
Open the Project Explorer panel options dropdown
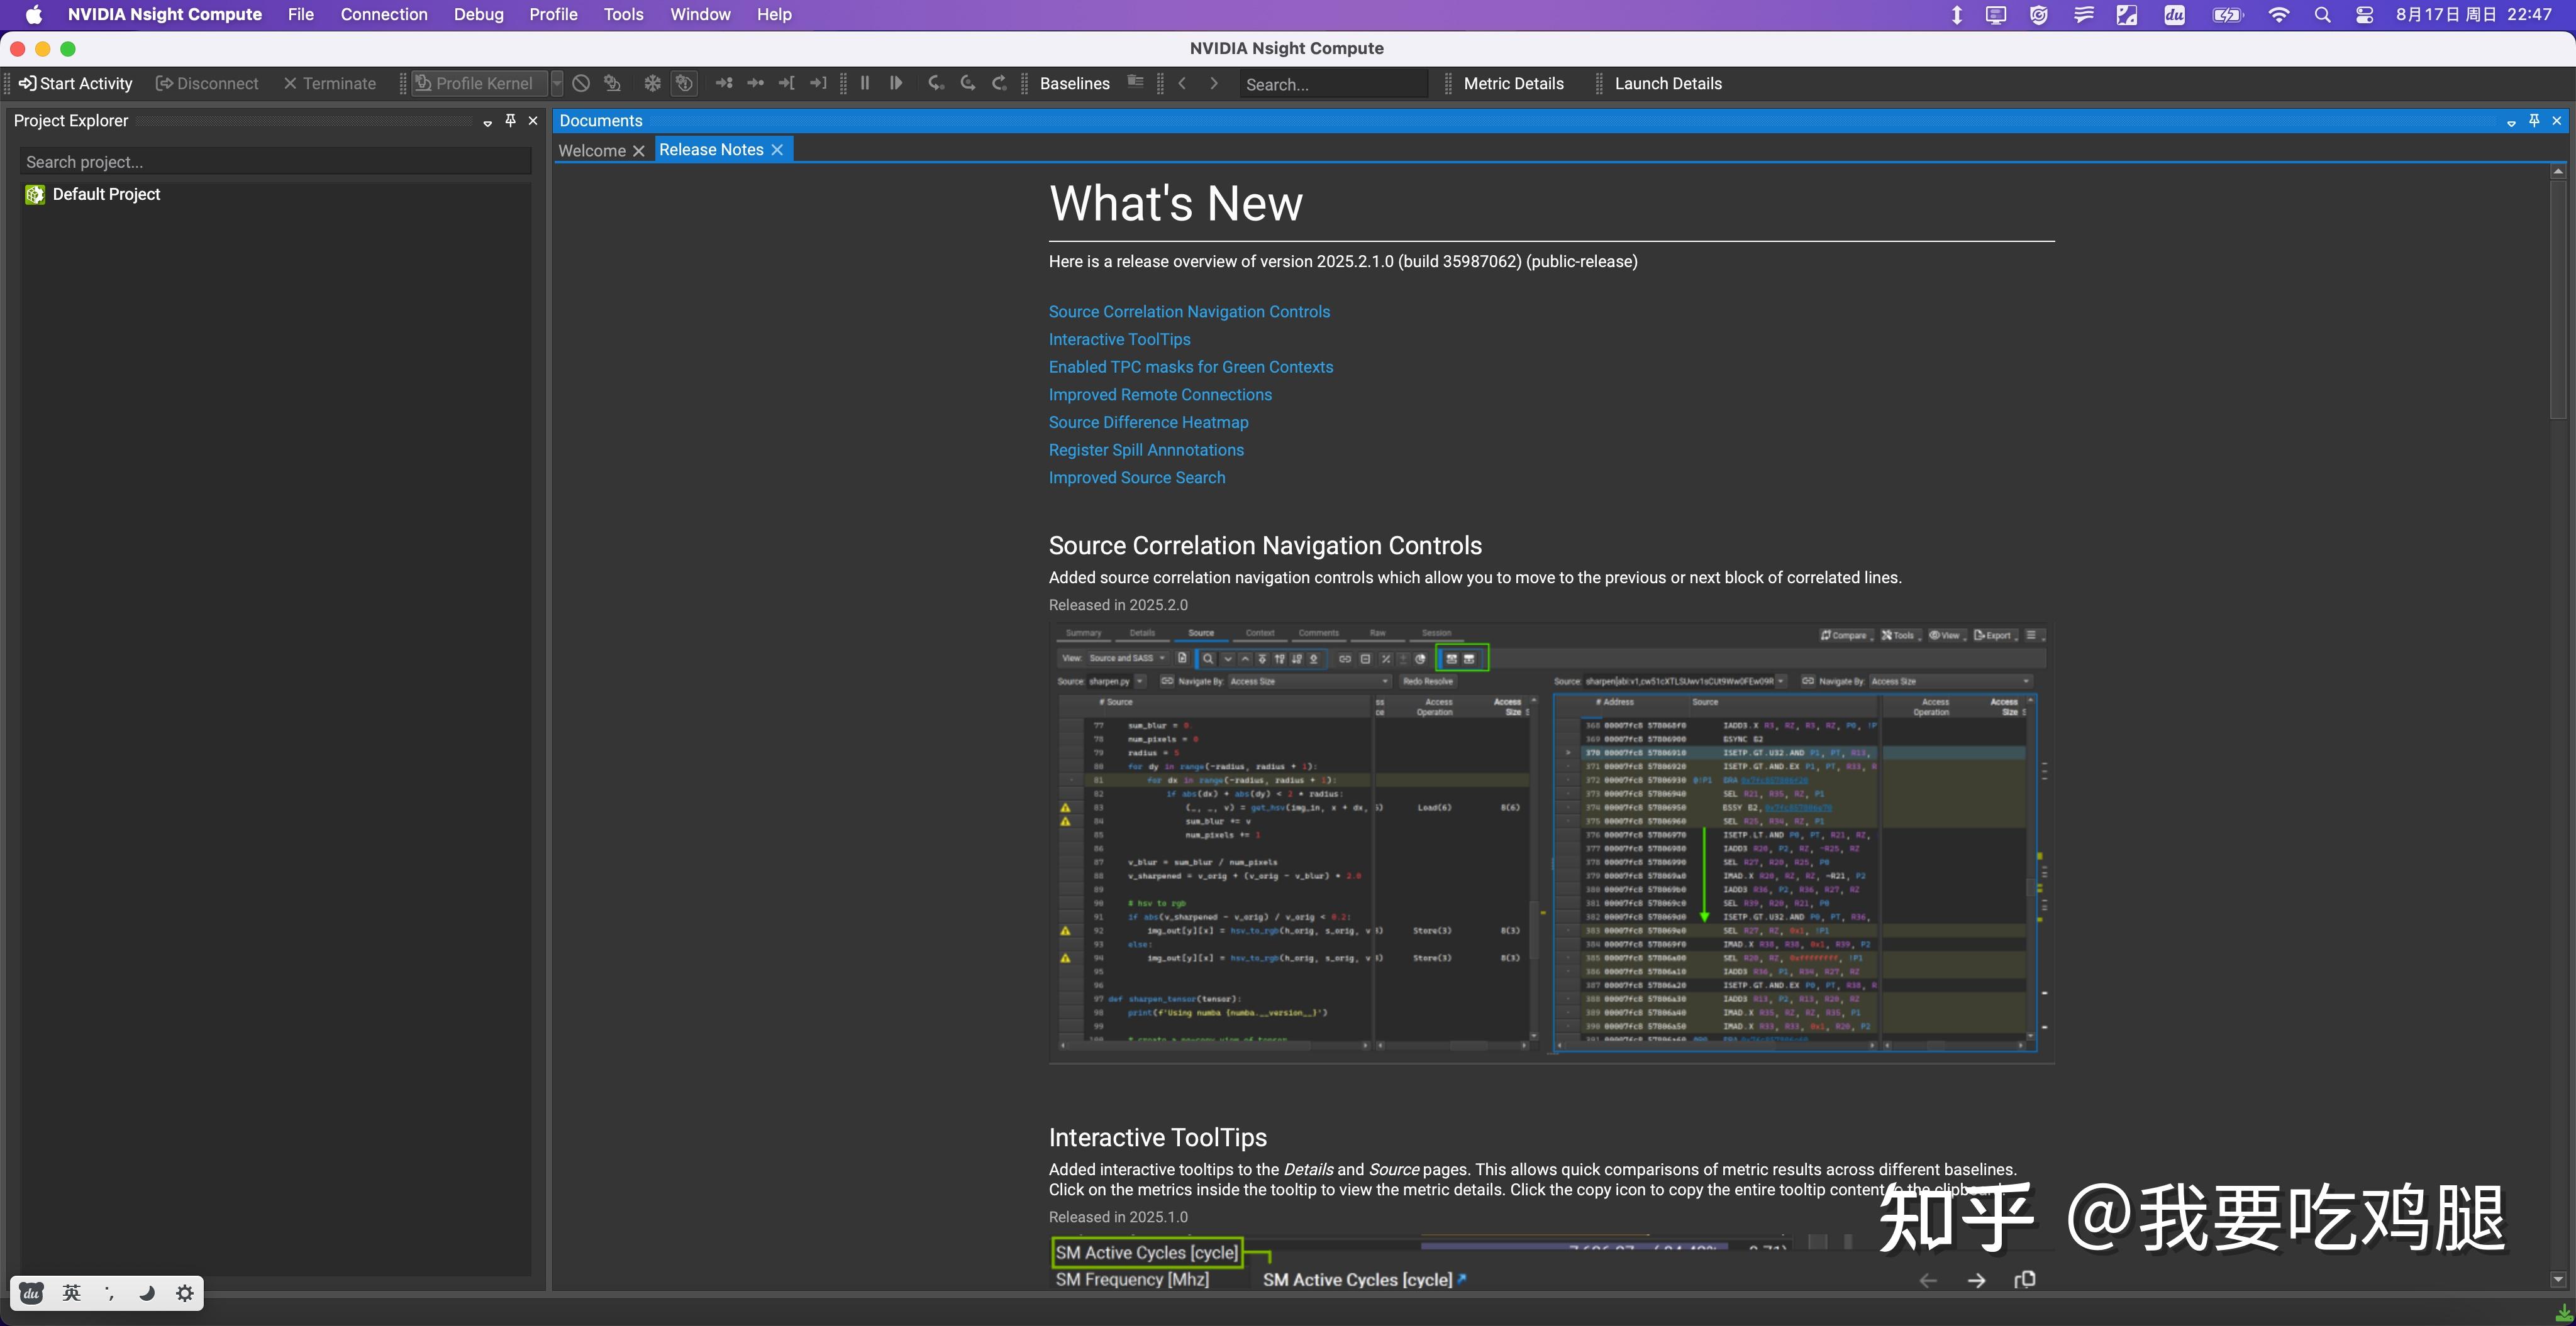[487, 122]
